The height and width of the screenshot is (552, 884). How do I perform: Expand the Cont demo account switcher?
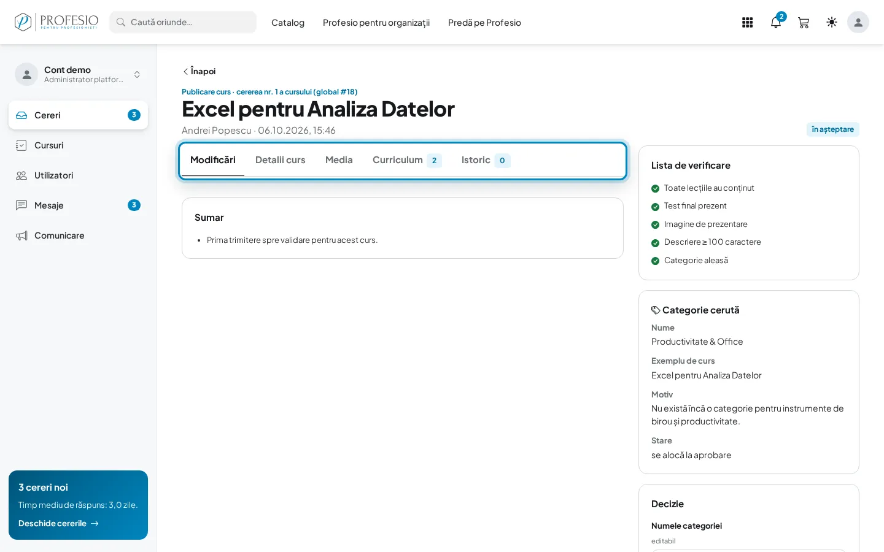[x=137, y=74]
